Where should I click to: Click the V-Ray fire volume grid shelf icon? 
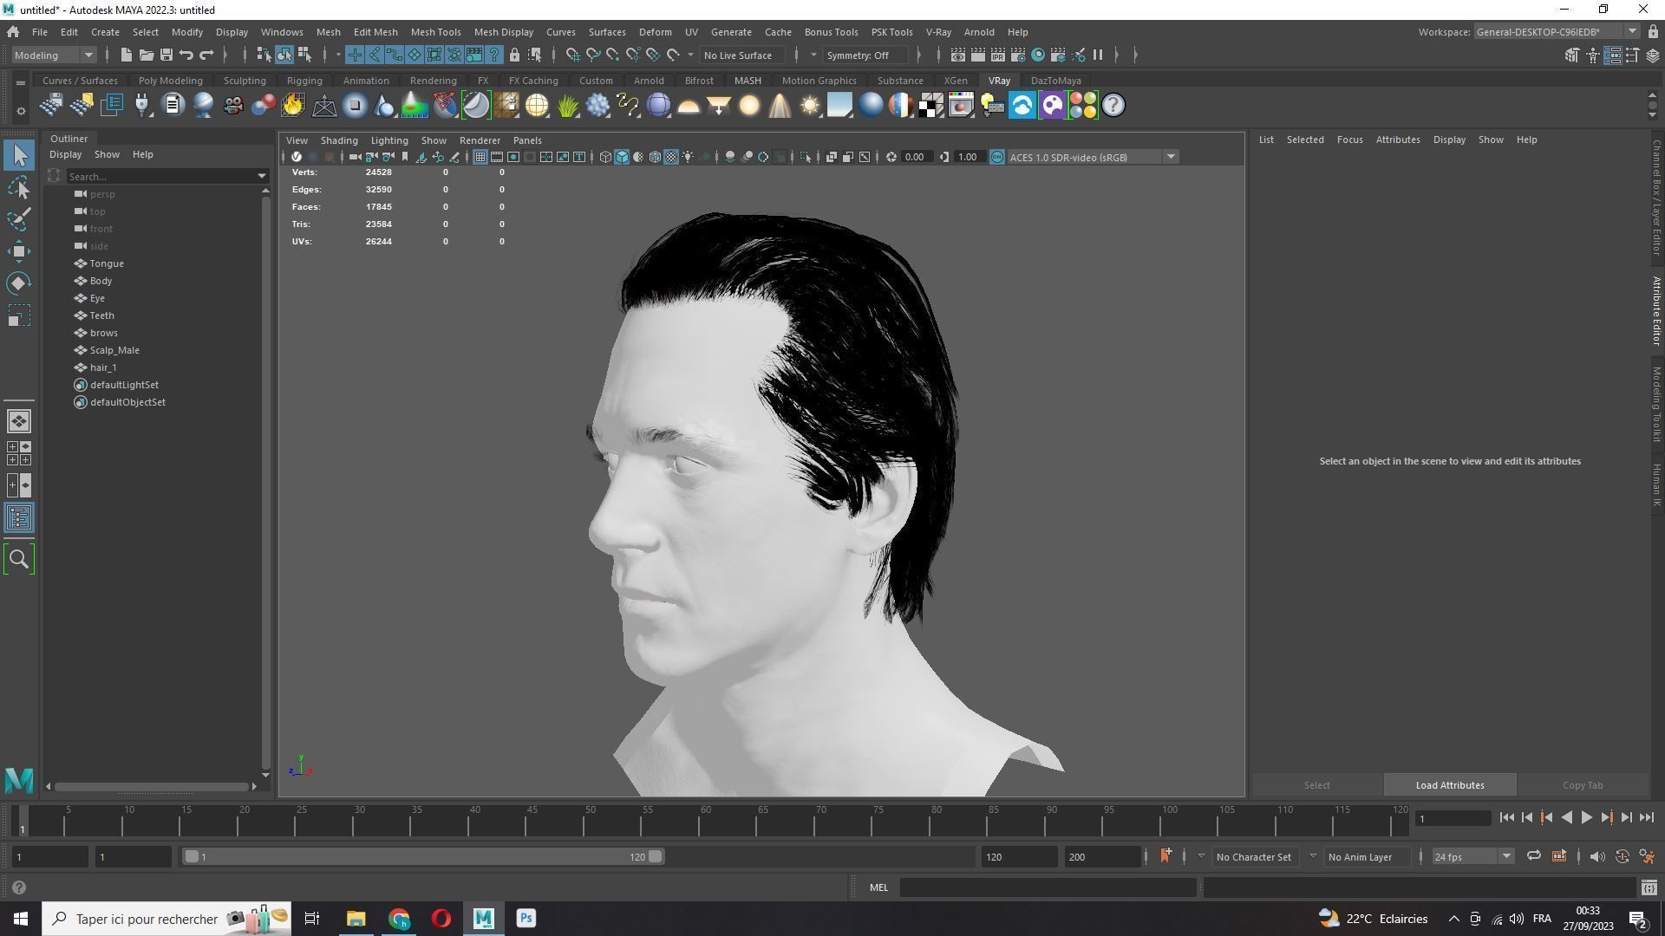293,106
